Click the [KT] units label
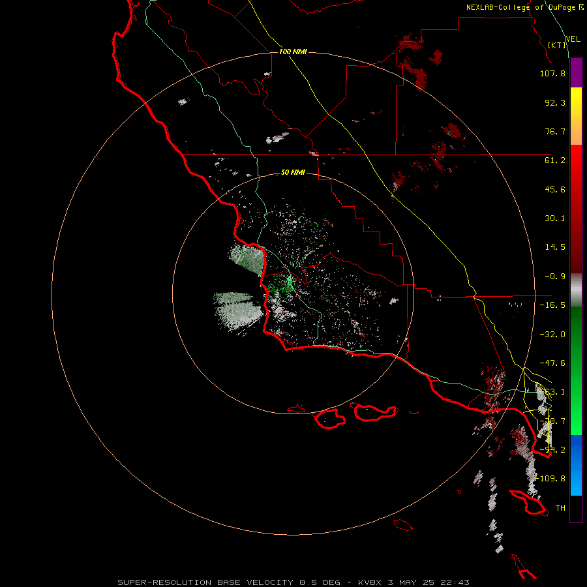Screen dimensions: 587x587 click(x=557, y=45)
